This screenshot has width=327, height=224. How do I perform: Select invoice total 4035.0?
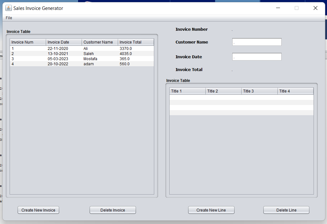click(136, 54)
